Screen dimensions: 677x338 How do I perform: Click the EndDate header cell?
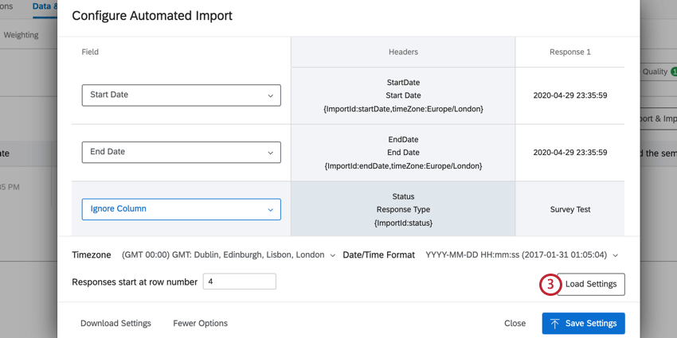coord(403,152)
